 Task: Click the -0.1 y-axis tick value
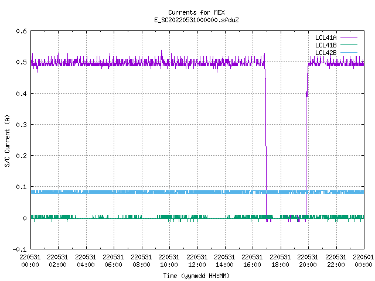19,249
